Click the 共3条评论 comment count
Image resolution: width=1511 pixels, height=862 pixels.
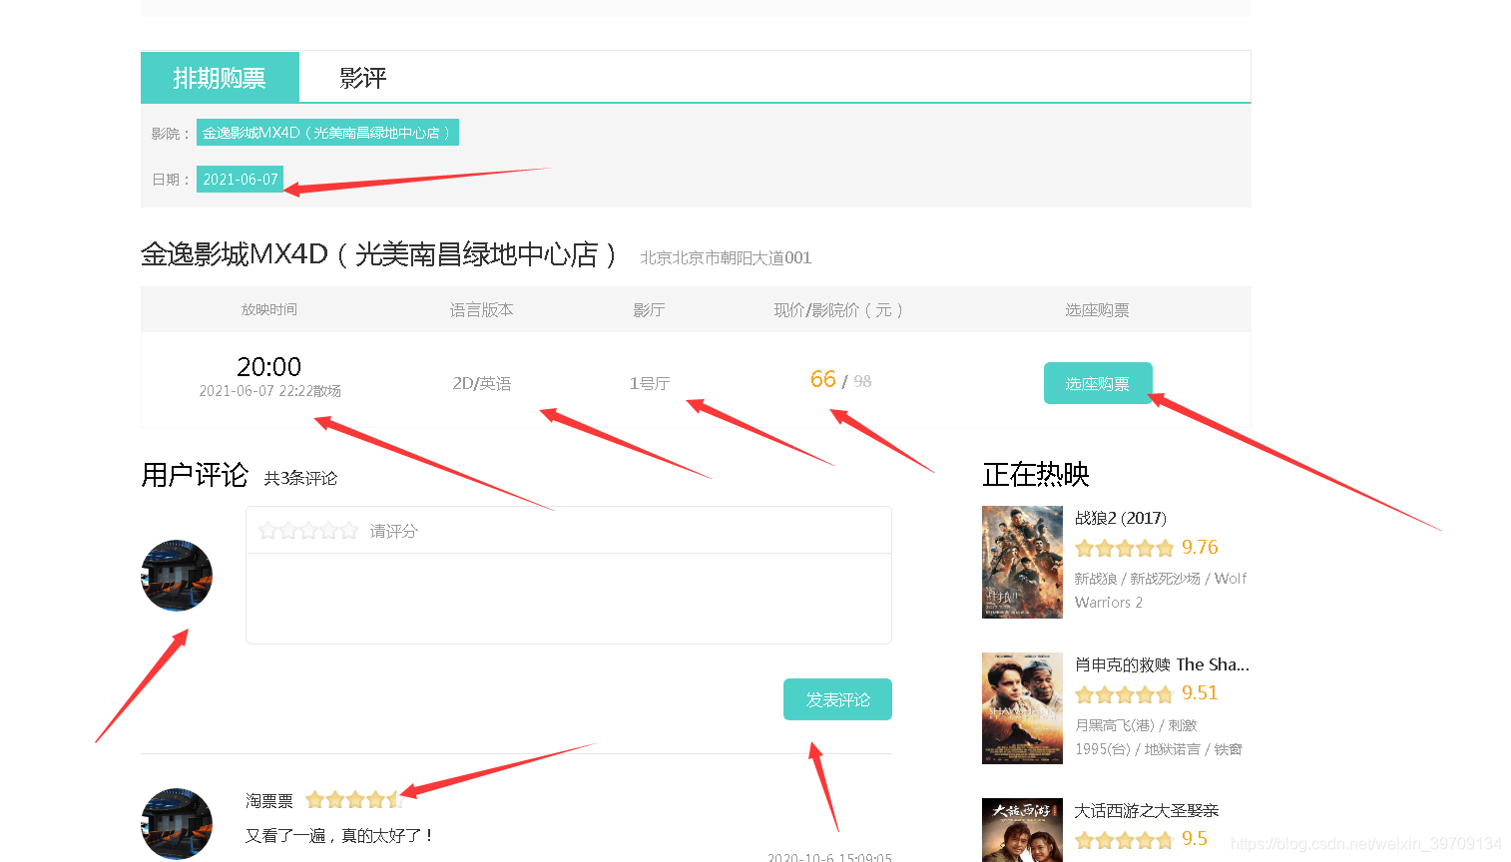[x=300, y=478]
